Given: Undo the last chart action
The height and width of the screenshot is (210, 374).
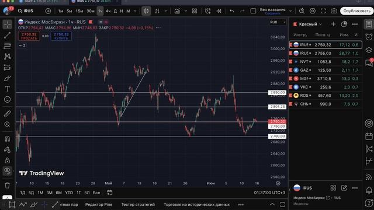Looking at the screenshot, I should (x=231, y=11).
